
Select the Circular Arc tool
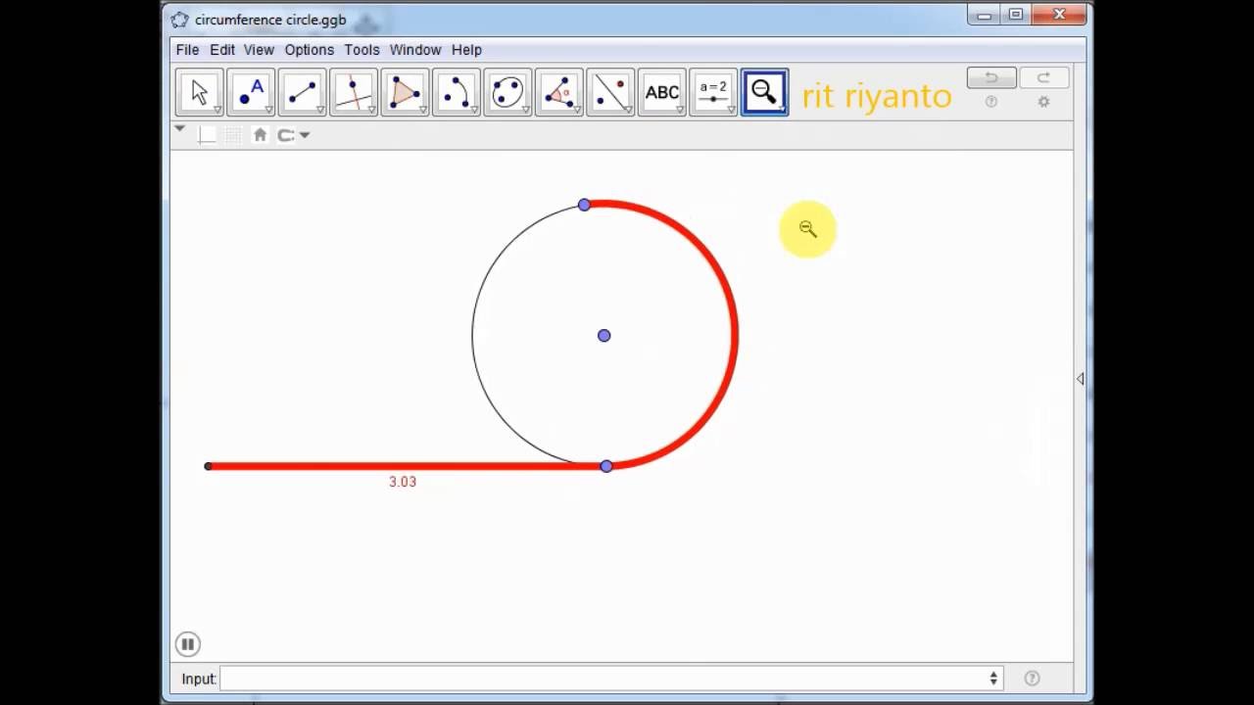point(457,92)
